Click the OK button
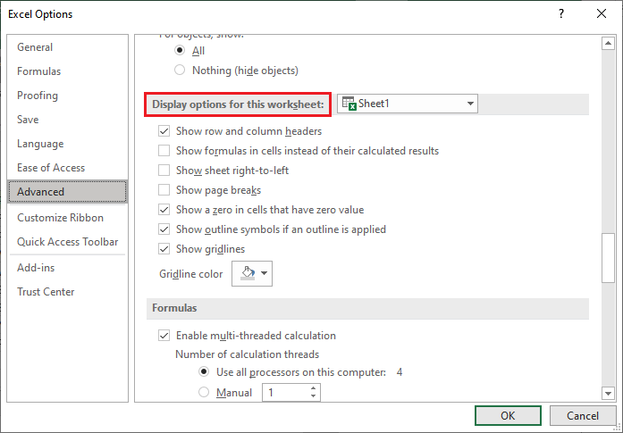The height and width of the screenshot is (433, 623). [507, 416]
